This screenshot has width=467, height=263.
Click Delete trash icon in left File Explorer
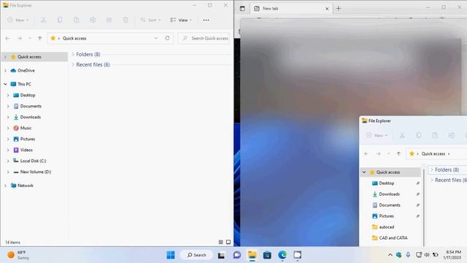(x=126, y=20)
